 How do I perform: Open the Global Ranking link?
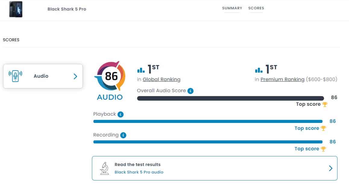click(x=161, y=80)
